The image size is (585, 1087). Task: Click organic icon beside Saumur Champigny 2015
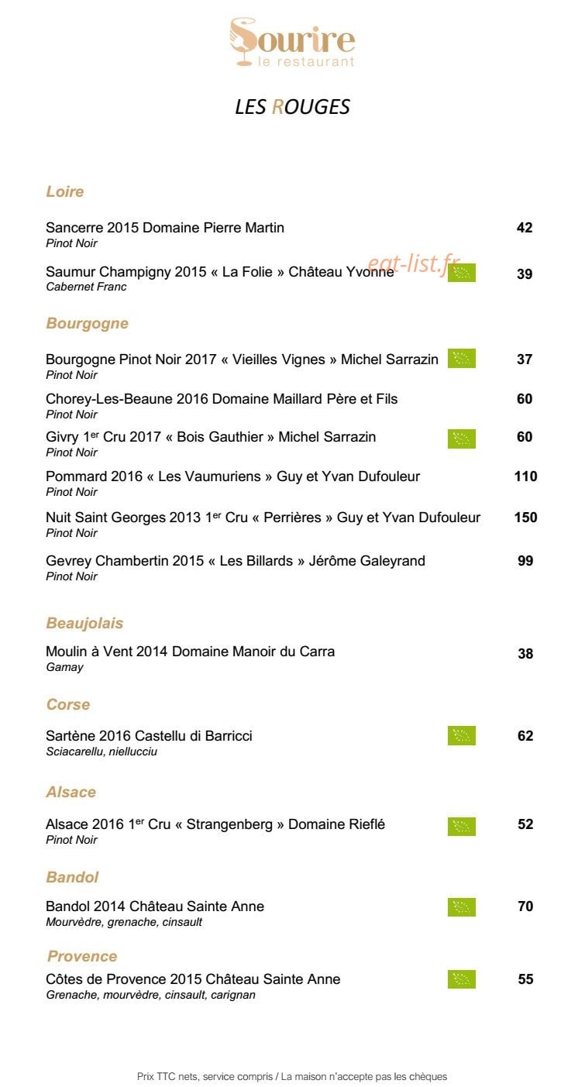tap(462, 272)
